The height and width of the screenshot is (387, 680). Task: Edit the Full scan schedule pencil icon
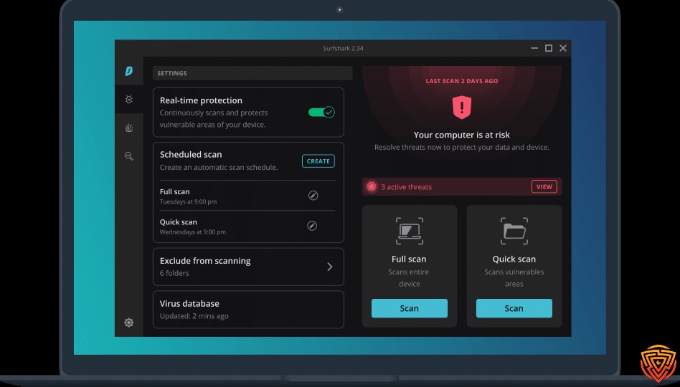click(313, 196)
